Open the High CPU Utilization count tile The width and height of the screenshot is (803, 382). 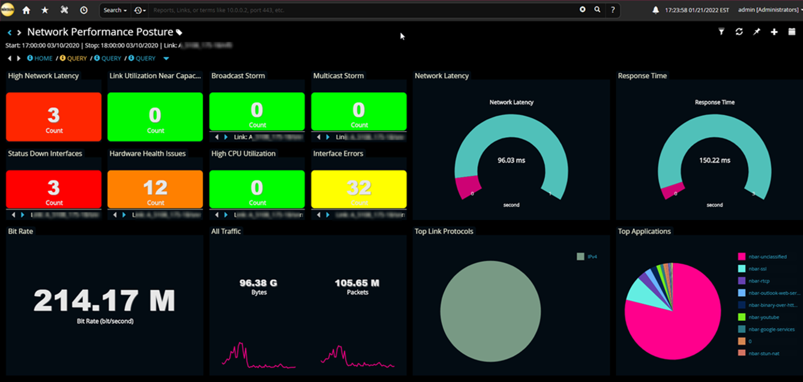[x=257, y=190]
